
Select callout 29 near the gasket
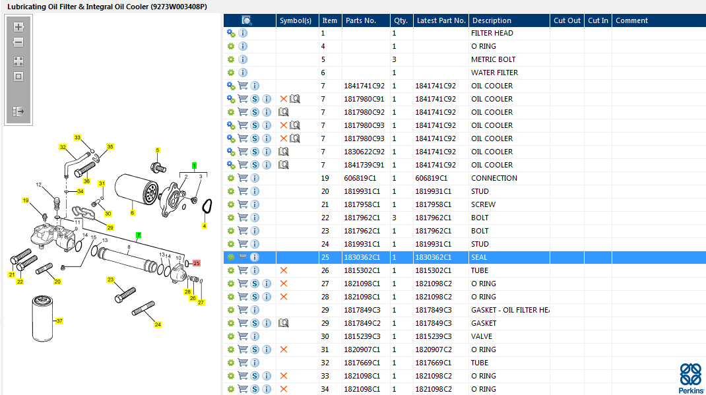click(110, 228)
